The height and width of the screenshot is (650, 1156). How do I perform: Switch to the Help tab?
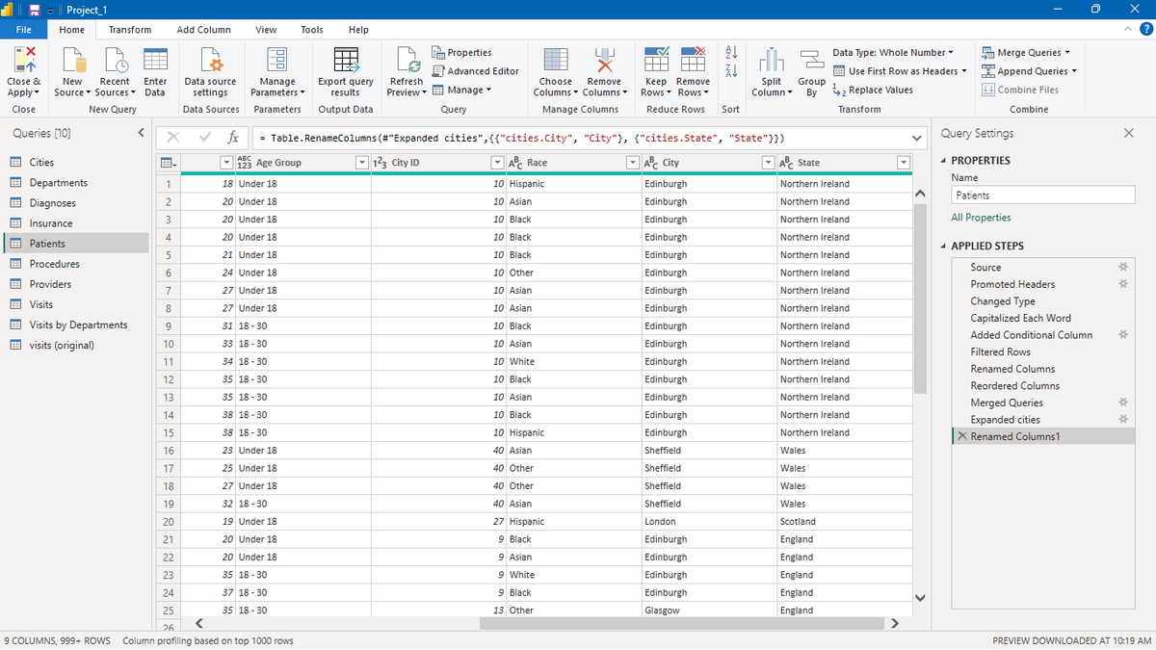click(358, 30)
